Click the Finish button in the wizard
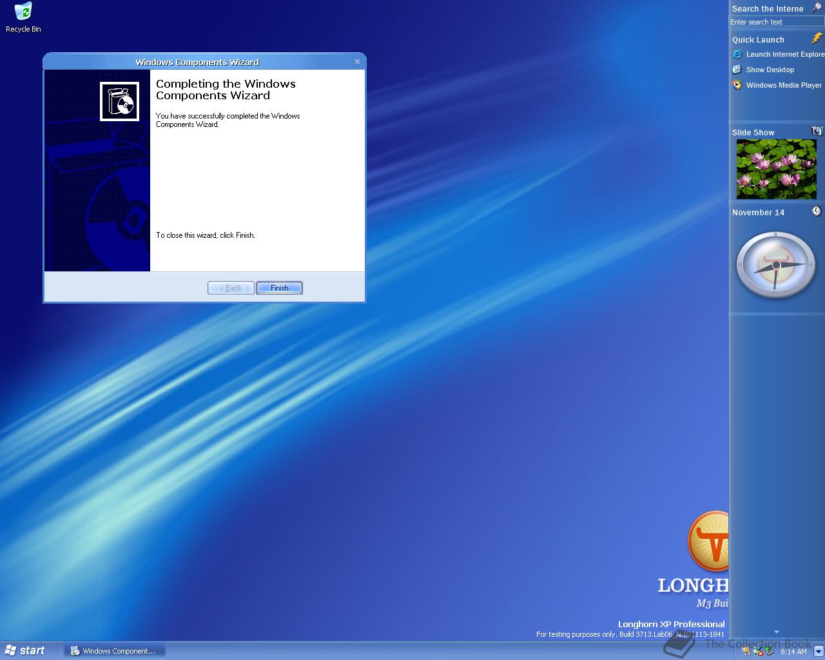Viewport: 825px width, 660px height. [279, 288]
